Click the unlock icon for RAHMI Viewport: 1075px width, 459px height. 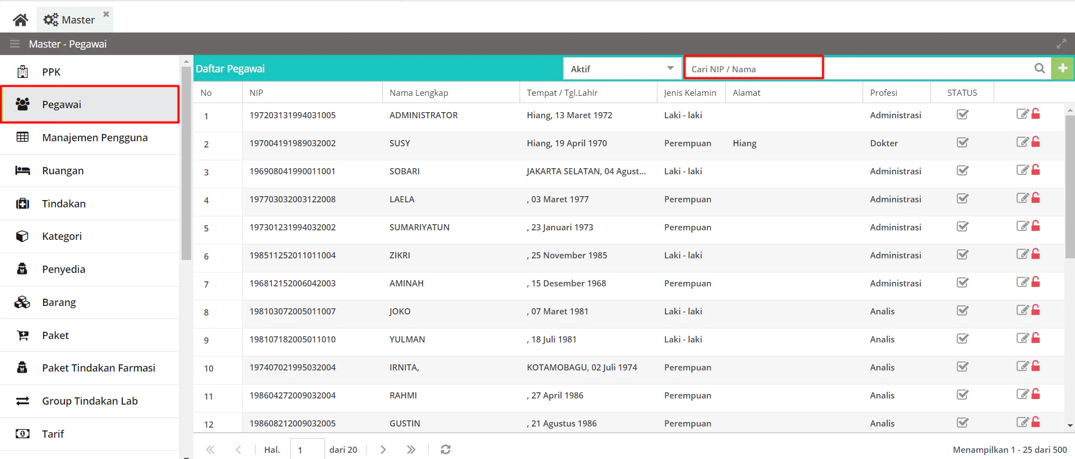[1036, 394]
